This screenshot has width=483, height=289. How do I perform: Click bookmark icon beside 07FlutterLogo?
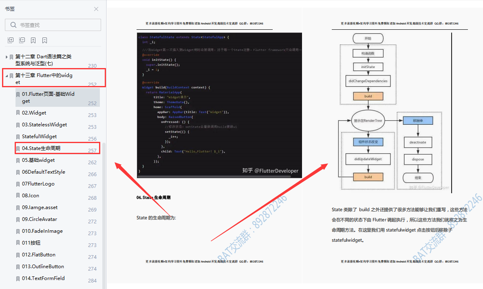click(x=18, y=184)
